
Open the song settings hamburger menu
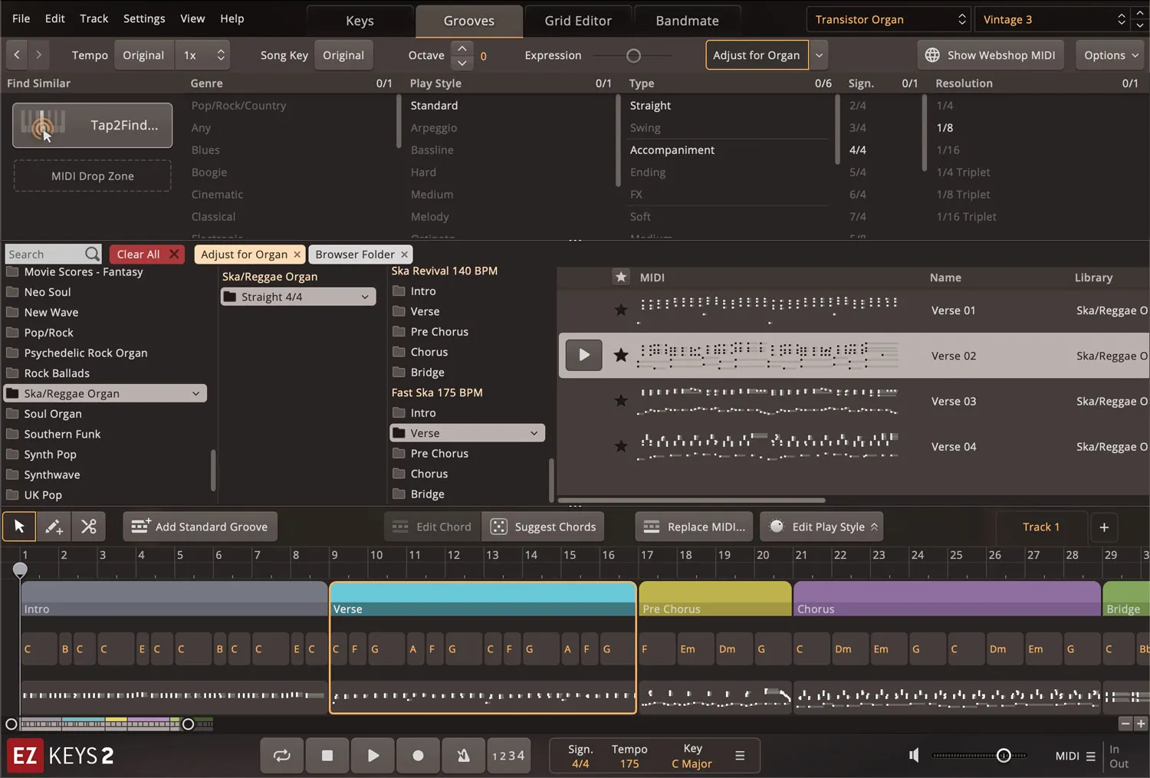pyautogui.click(x=740, y=755)
